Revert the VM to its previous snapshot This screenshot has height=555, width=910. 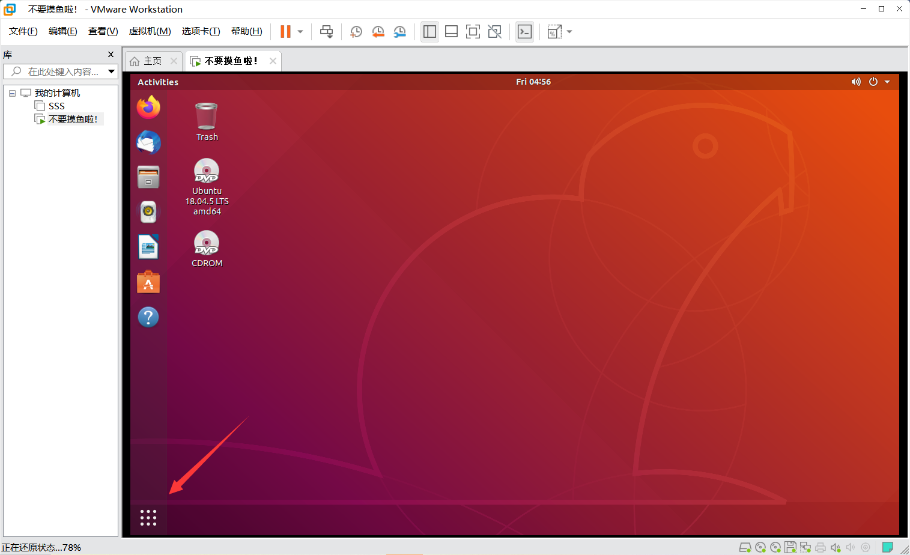378,31
